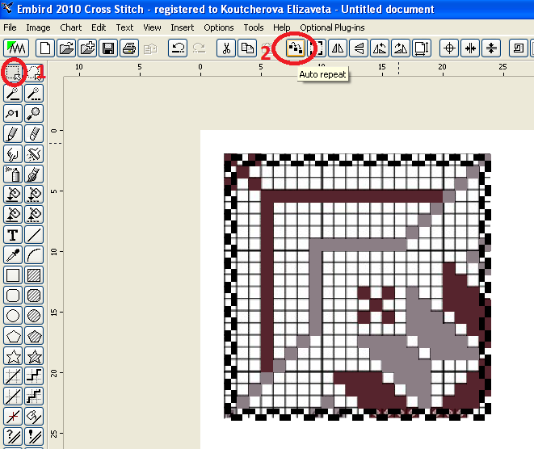
Task: Select the rectangular selection tool
Action: [13, 74]
